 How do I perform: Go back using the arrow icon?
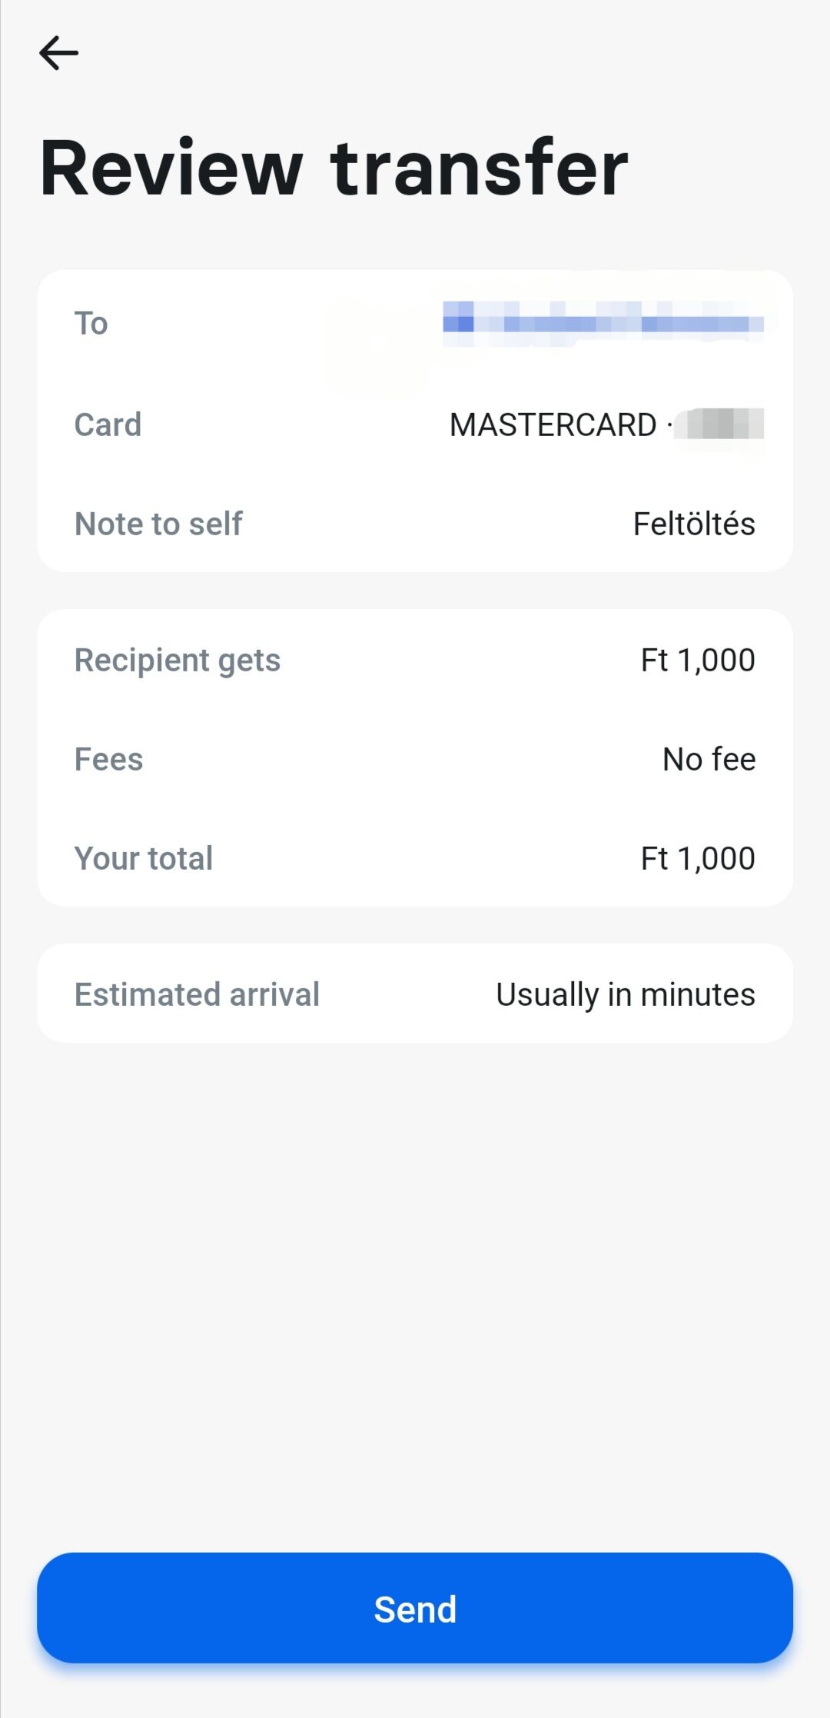click(58, 53)
